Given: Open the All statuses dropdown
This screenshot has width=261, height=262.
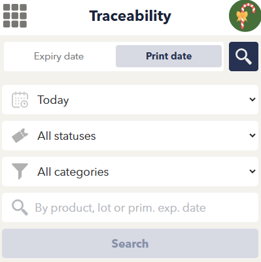Looking at the screenshot, I should point(130,136).
